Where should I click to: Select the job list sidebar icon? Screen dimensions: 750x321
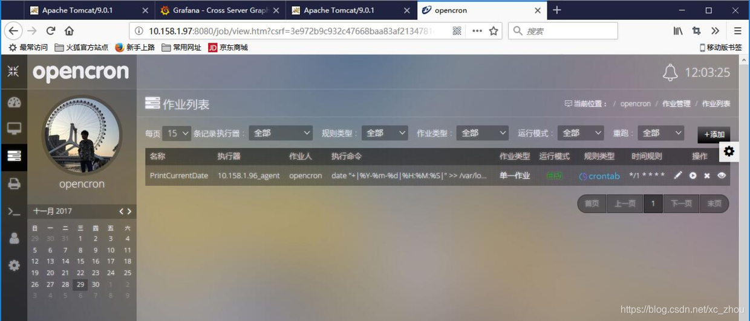point(14,156)
